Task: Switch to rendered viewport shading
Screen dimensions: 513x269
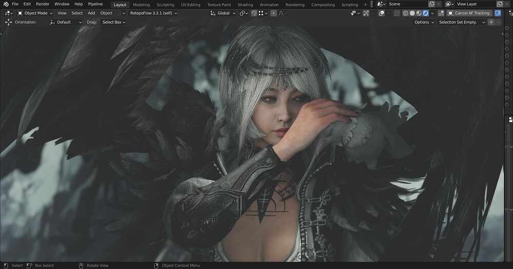Action: point(425,13)
